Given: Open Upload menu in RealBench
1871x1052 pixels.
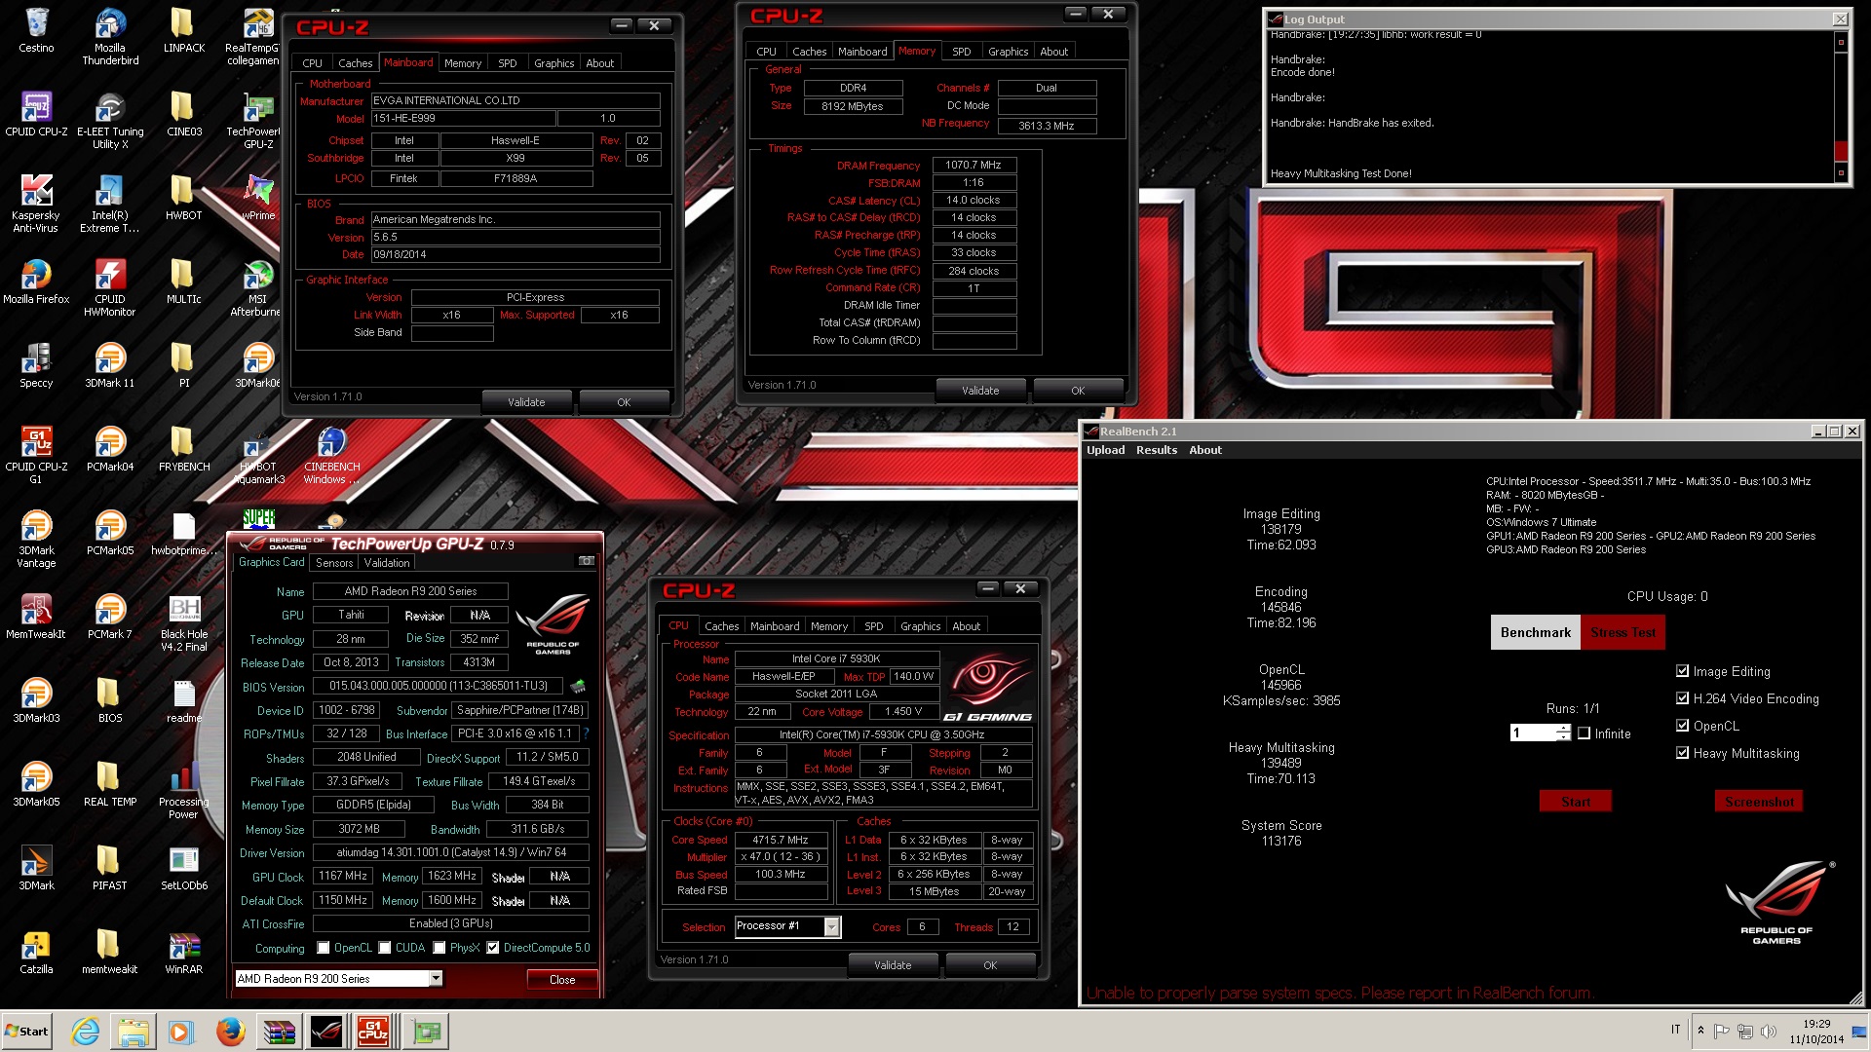Looking at the screenshot, I should point(1106,450).
